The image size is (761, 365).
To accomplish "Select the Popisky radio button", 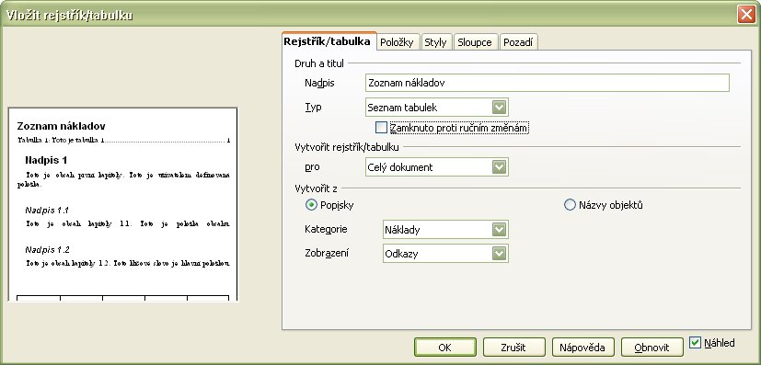I will pyautogui.click(x=311, y=205).
